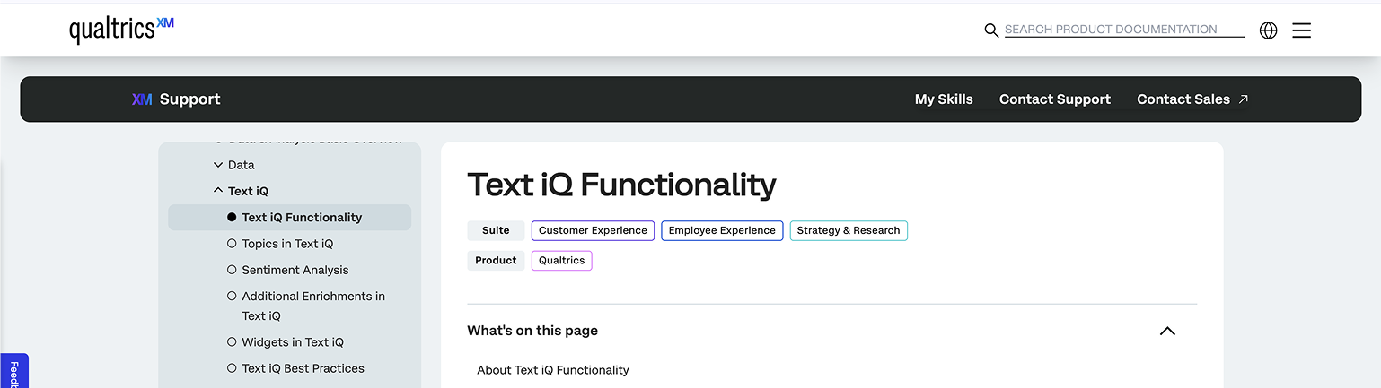
Task: Focus the Search Product Documentation field
Action: pyautogui.click(x=1124, y=30)
